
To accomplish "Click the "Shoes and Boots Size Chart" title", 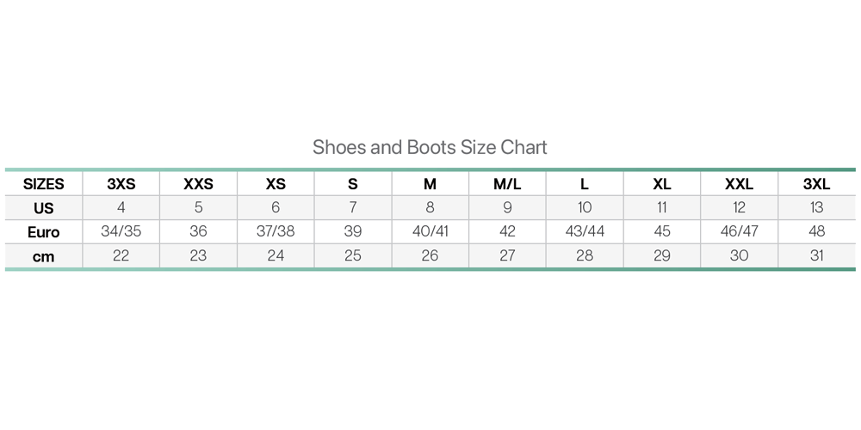I will pyautogui.click(x=430, y=147).
